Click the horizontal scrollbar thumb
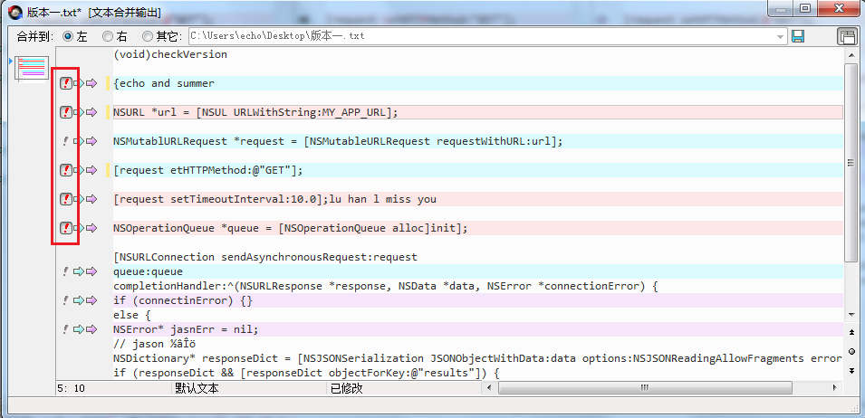The width and height of the screenshot is (865, 418). 644,388
